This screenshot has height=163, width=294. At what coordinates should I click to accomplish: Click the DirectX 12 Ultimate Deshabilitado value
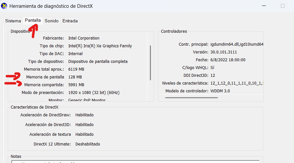click(87, 144)
